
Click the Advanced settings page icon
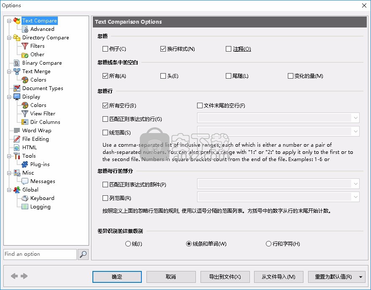[x=25, y=29]
